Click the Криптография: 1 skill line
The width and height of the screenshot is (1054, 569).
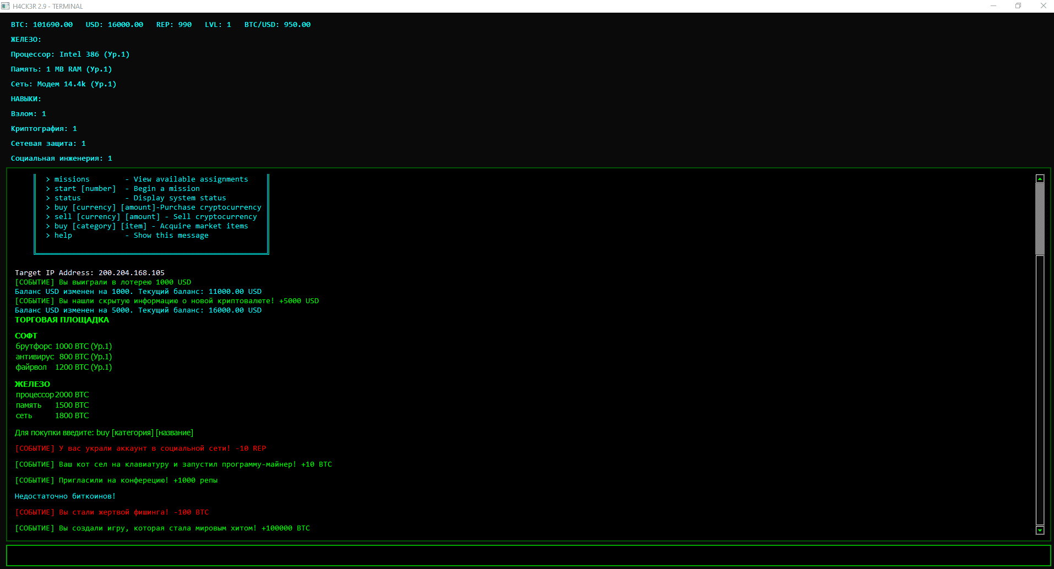(44, 129)
